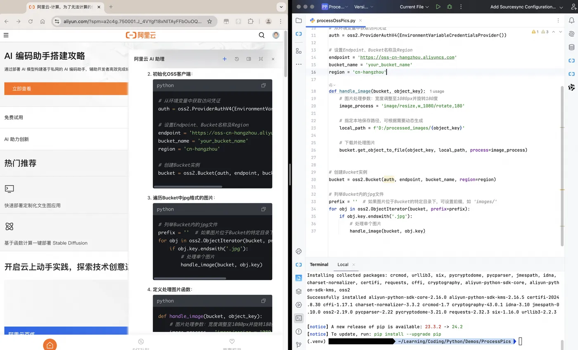The image size is (578, 350).
Task: Open Chrome profile icon in toolbar
Action: click(x=268, y=21)
